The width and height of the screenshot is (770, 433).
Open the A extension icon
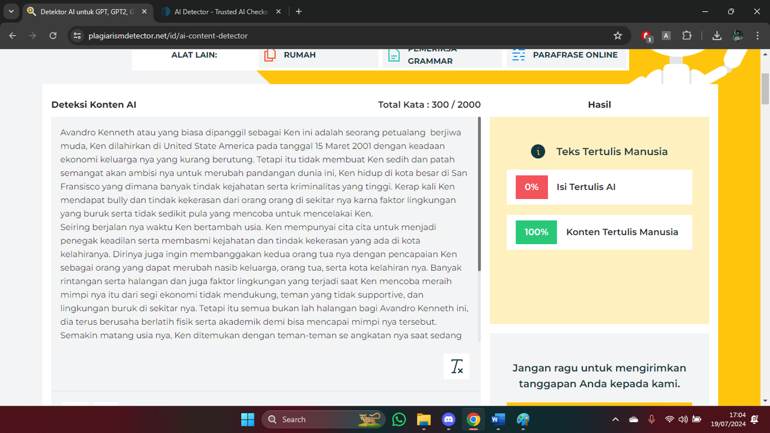[x=666, y=35]
